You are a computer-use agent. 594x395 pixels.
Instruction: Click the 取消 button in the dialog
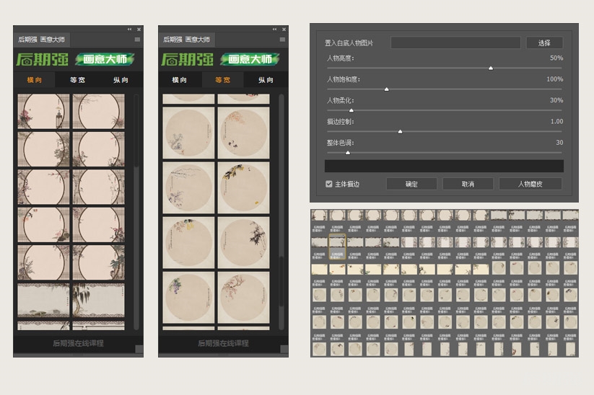468,184
